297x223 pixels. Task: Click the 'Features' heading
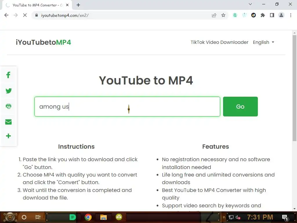pos(215,147)
